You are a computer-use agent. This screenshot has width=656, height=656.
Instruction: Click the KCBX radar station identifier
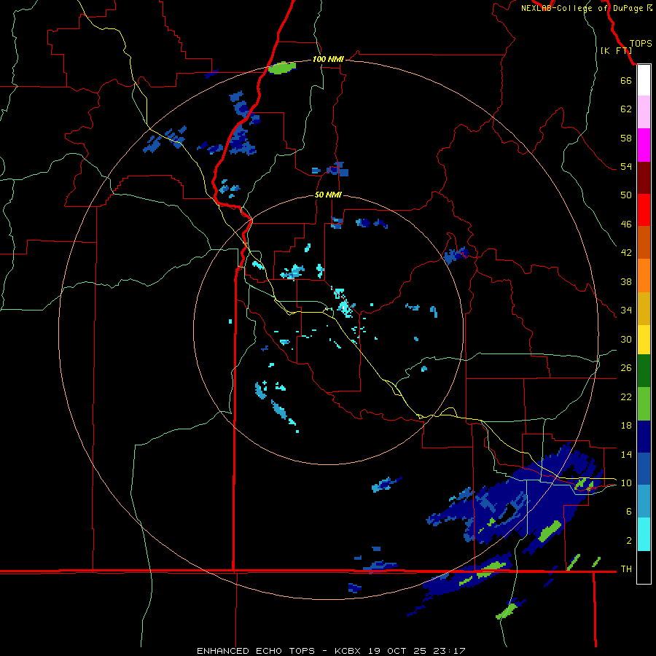[349, 651]
